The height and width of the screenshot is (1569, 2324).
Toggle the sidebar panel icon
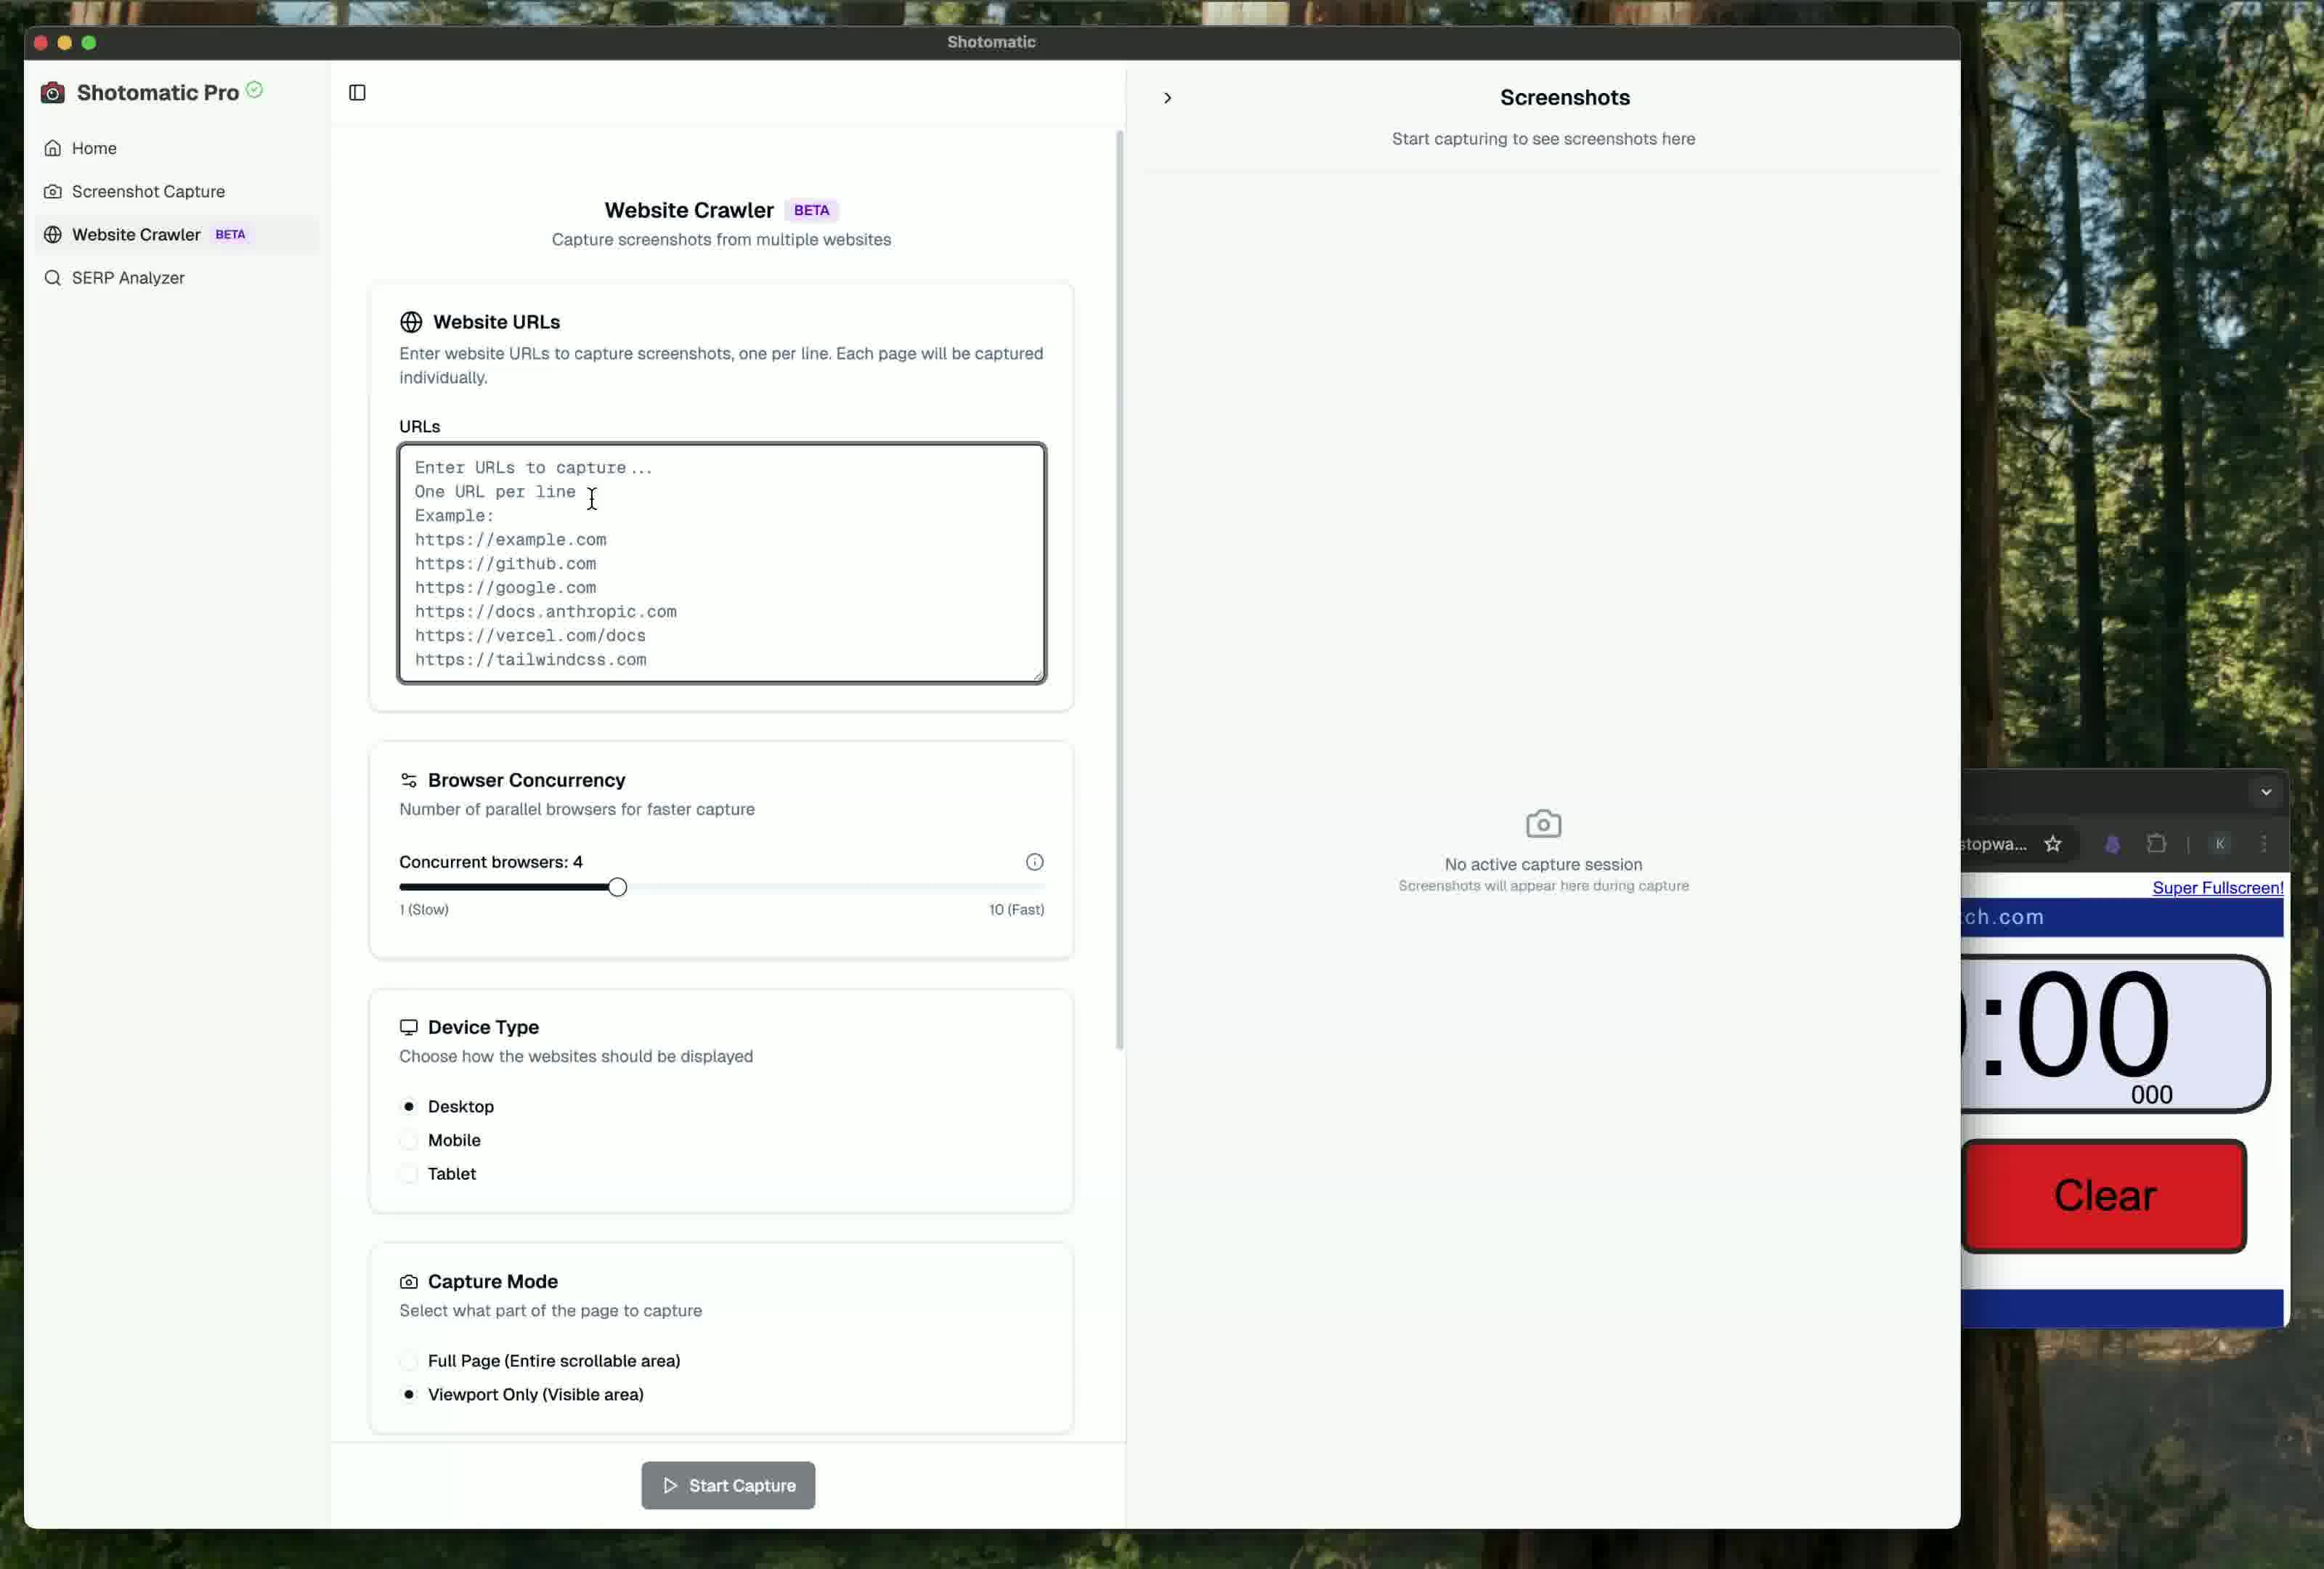pyautogui.click(x=357, y=92)
